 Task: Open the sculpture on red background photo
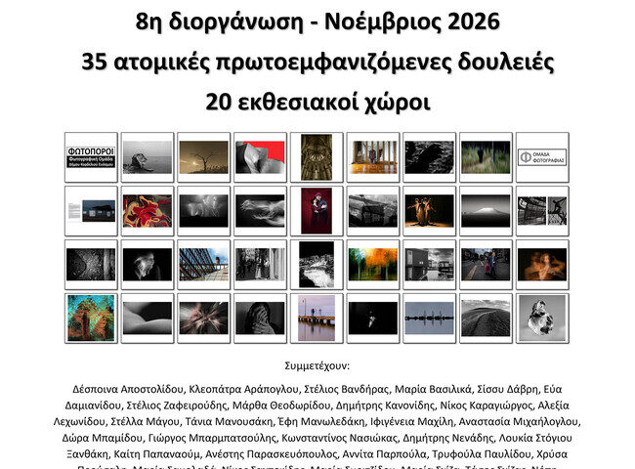point(260,157)
